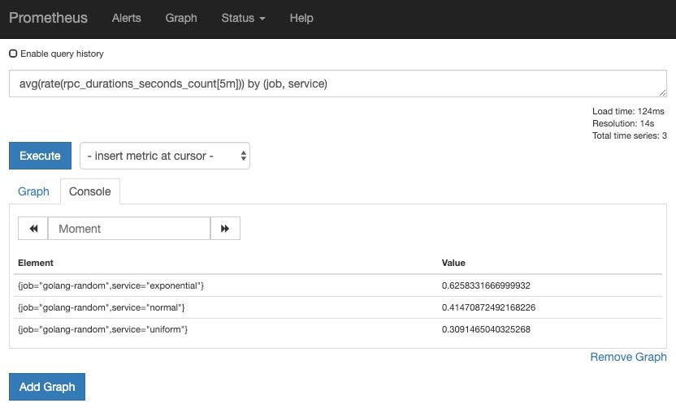Click into the Moment time field
Viewport: 676px width, 416px height.
point(128,229)
